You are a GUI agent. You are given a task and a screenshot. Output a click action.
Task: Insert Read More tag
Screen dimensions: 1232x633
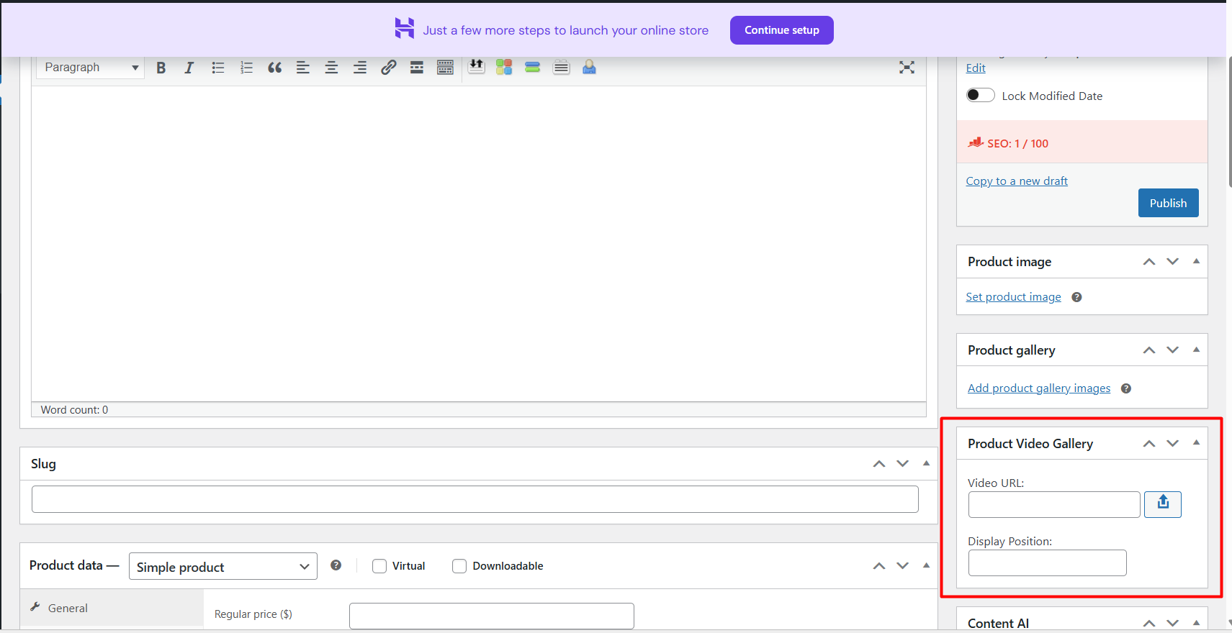click(417, 68)
